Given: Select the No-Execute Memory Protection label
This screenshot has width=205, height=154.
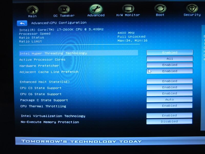Looking at the screenshot, I should [50, 122].
